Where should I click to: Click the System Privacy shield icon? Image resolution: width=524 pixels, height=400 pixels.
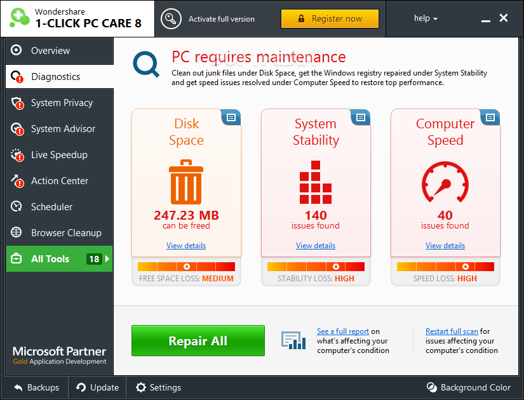tap(17, 103)
